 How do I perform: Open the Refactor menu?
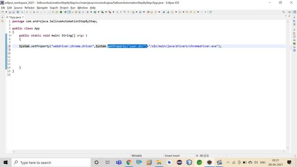point(30,8)
